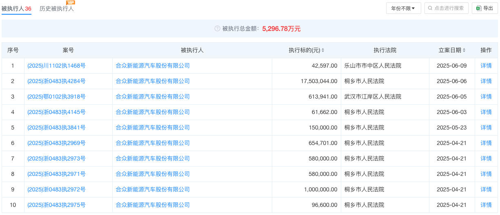This screenshot has width=500, height=215.
Task: Click the date 2025-06-09
Action: pos(451,66)
